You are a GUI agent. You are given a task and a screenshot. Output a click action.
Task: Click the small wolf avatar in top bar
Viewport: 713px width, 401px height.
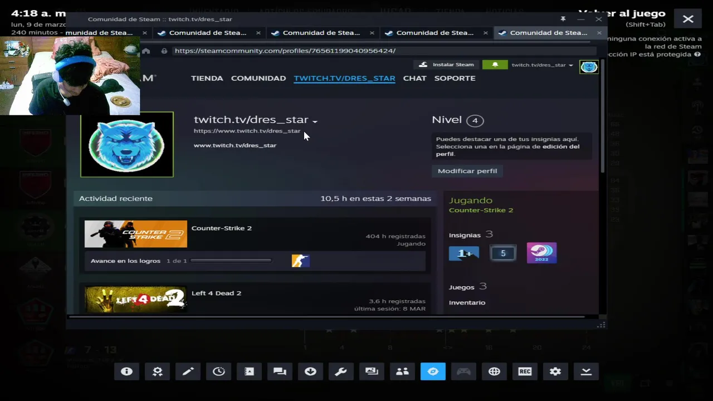coord(589,67)
